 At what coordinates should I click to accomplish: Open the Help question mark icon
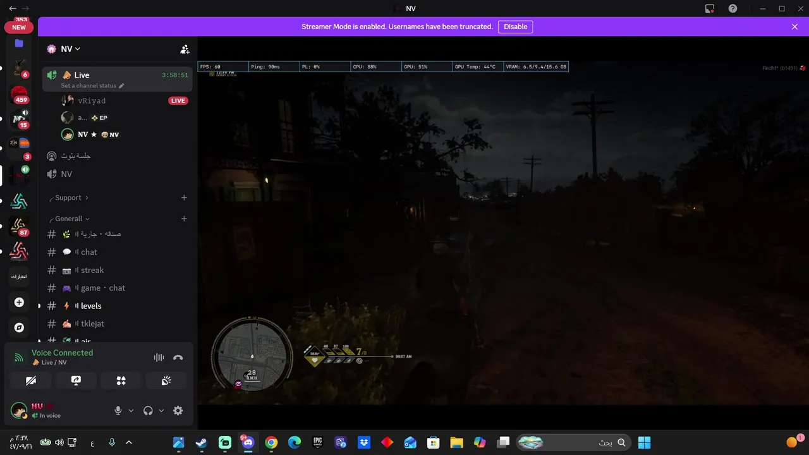(733, 8)
